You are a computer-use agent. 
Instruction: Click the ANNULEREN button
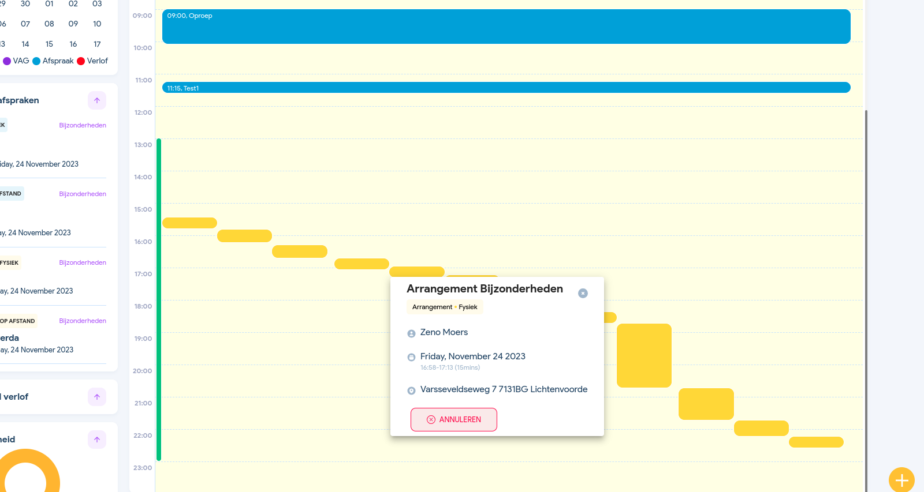[x=453, y=419]
